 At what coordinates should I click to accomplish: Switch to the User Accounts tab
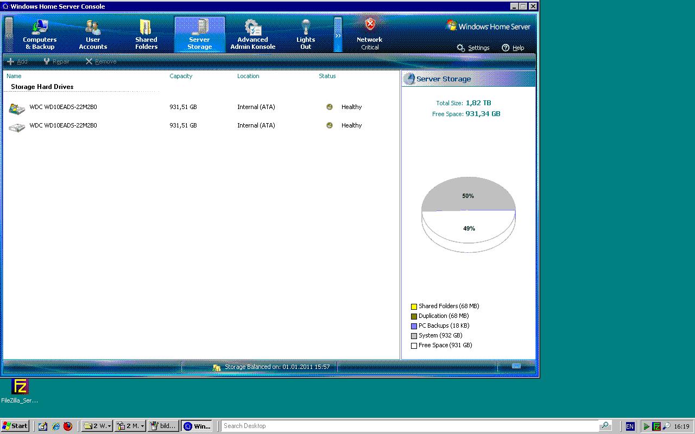click(93, 35)
